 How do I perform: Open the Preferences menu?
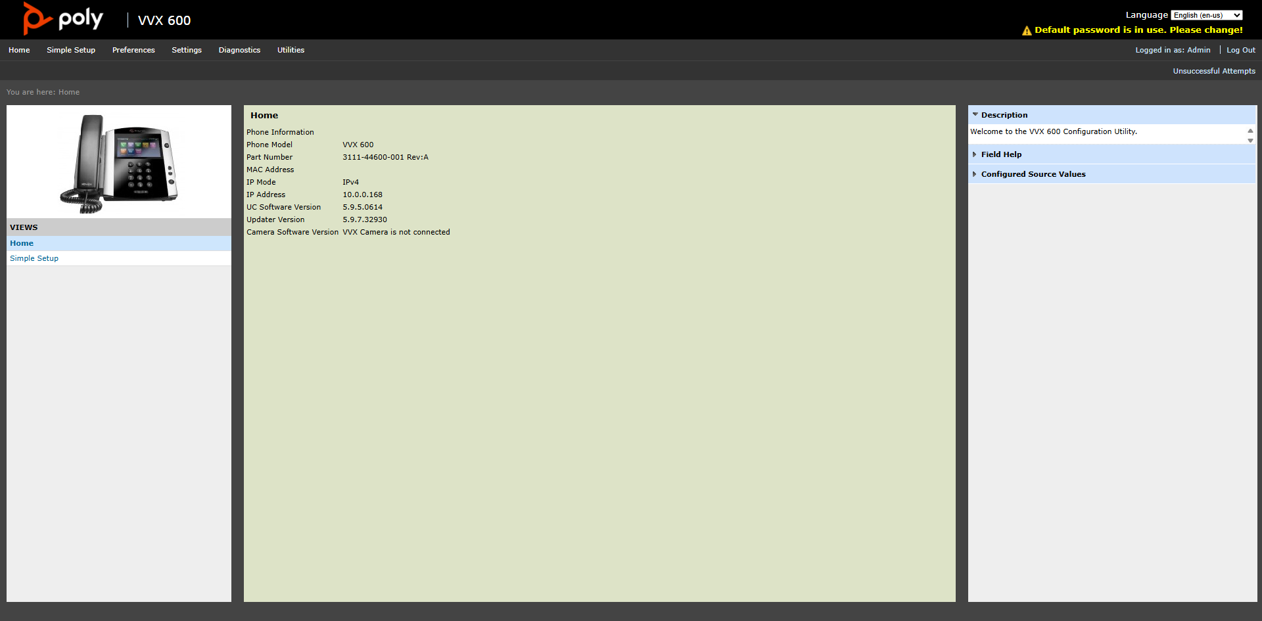coord(133,50)
